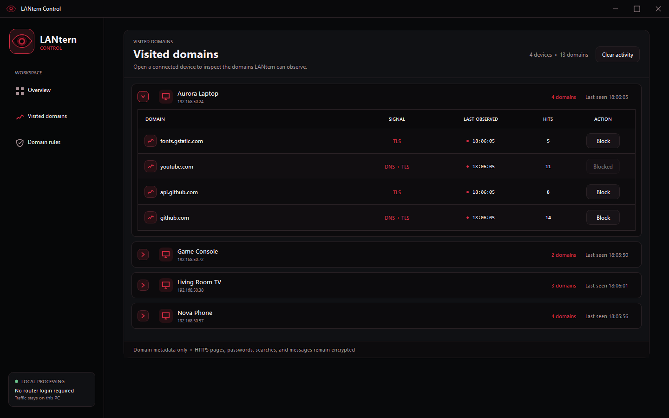Collapse the Aurora Laptop device row
This screenshot has width=669, height=418.
[x=143, y=97]
